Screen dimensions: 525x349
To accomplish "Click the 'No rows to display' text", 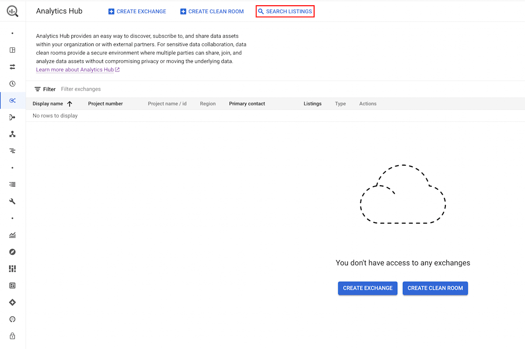I will [x=55, y=116].
